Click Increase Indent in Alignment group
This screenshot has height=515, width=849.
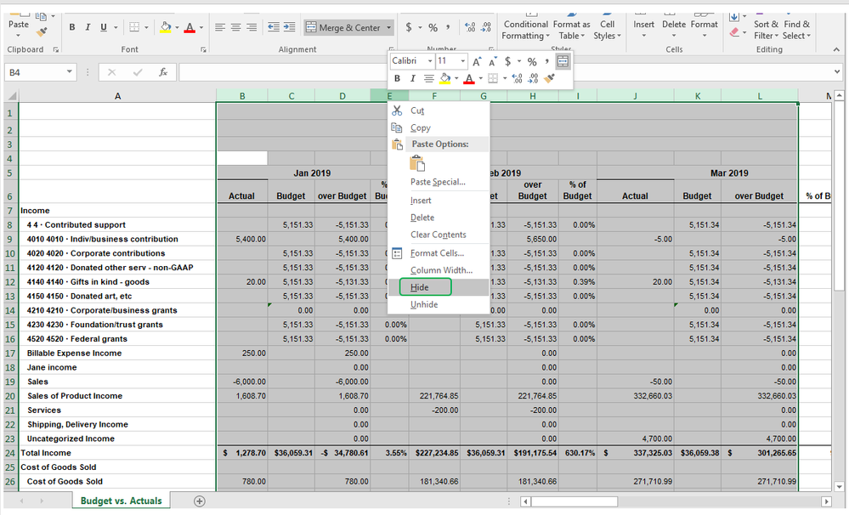[289, 27]
